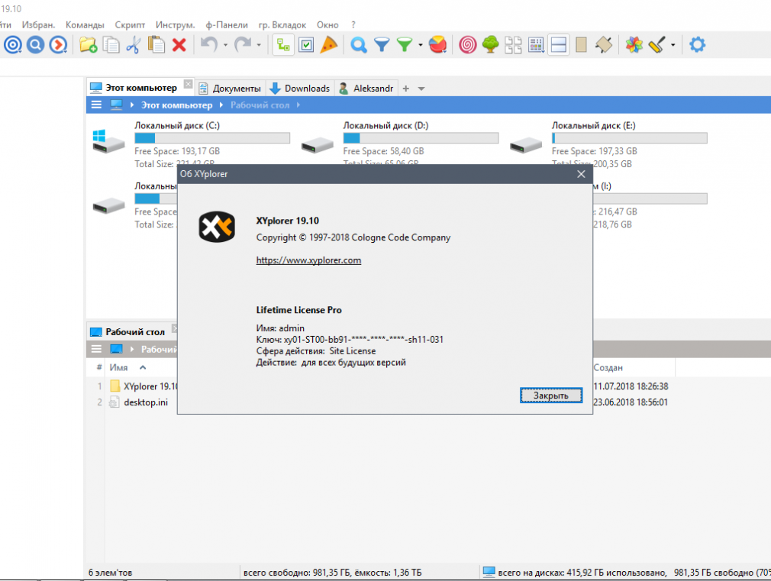771x581 pixels.
Task: Click the C: drive usage bar
Action: (x=212, y=138)
